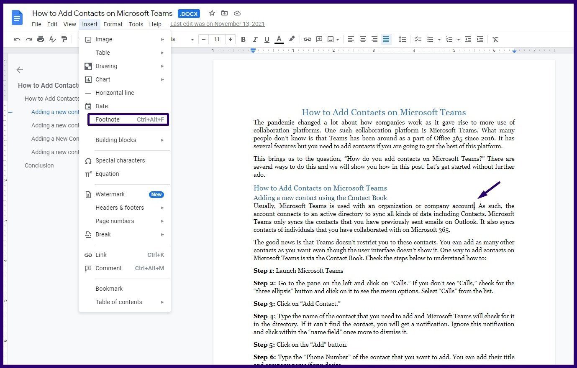Toggle bold formatting in the toolbar
The width and height of the screenshot is (577, 368).
(x=243, y=39)
